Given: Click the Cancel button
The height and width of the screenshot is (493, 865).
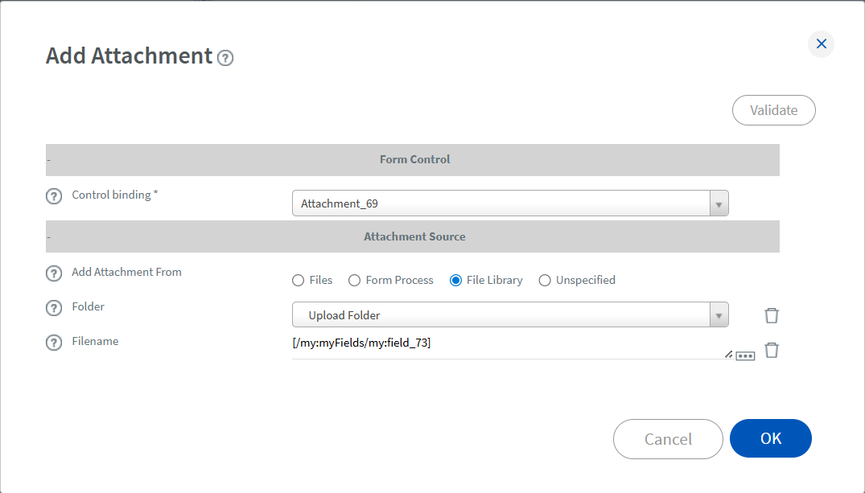Looking at the screenshot, I should pos(668,439).
